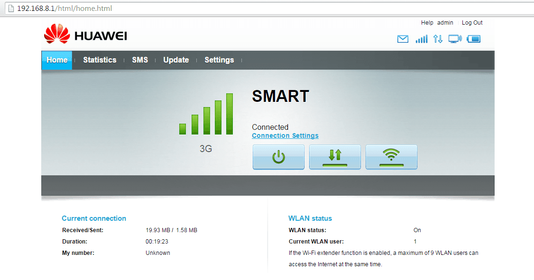Click the page icon in the address bar

11,9
